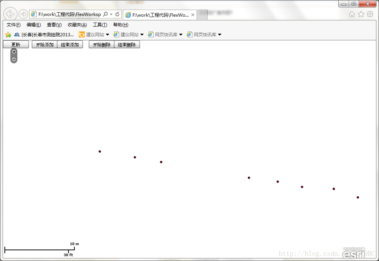Click the 结束删除 button
Screen dimensions: 379x261
click(127, 44)
